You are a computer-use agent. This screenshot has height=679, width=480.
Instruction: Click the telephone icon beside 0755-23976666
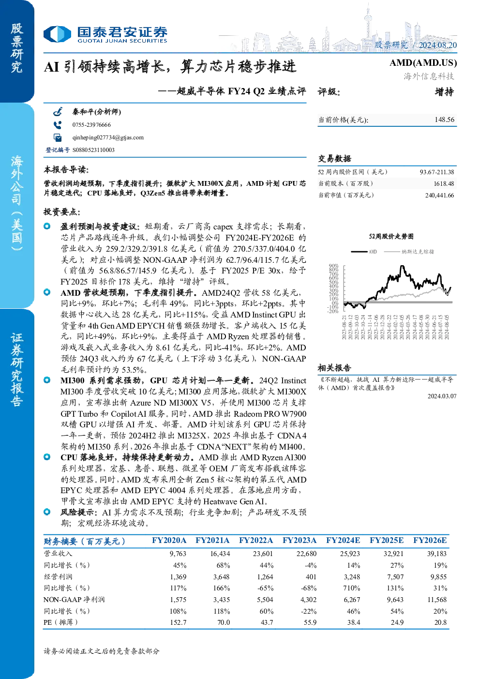(x=58, y=125)
